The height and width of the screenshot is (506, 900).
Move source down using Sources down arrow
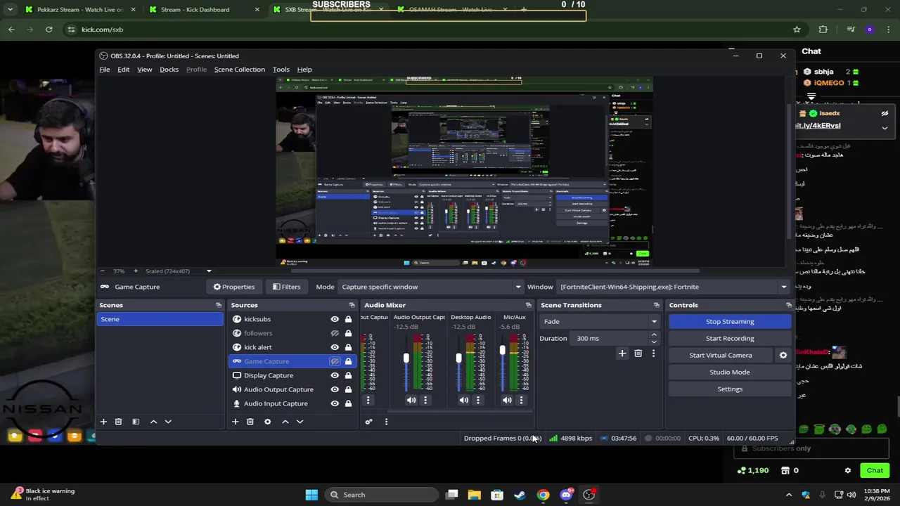pyautogui.click(x=300, y=422)
